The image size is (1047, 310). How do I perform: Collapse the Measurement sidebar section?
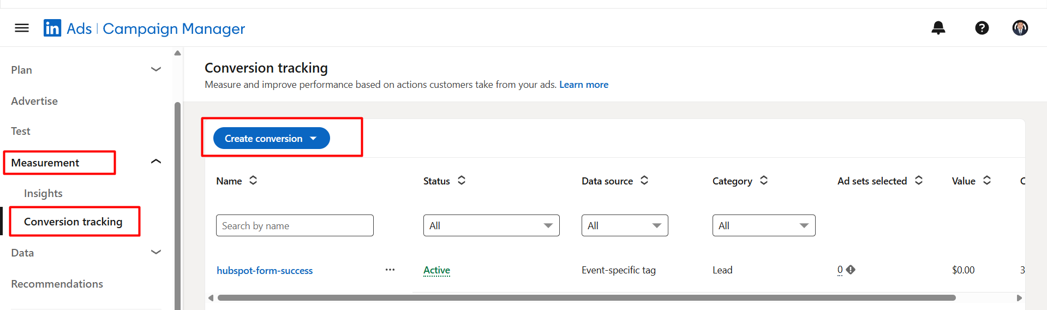click(x=156, y=162)
